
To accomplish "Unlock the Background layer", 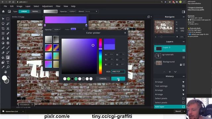I will pyautogui.click(x=181, y=65).
